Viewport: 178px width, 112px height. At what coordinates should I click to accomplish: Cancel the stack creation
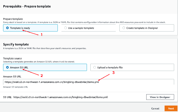(x=155, y=109)
